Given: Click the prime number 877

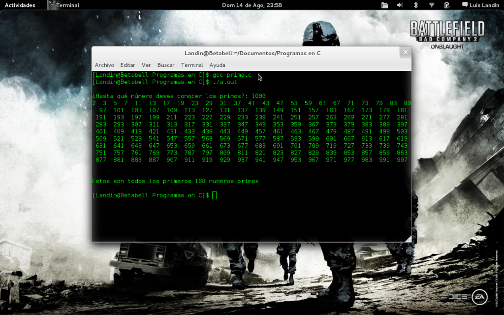Looking at the screenshot, I should (100, 160).
